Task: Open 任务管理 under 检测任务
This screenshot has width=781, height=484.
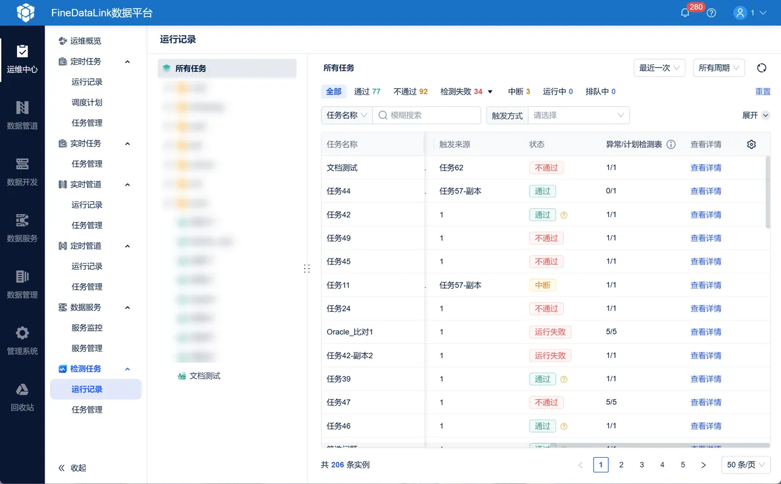Action: [x=87, y=410]
